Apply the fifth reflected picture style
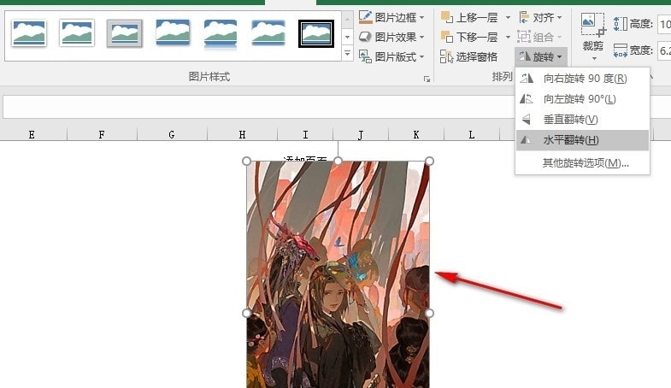Screen dimensions: 671x388 221,33
